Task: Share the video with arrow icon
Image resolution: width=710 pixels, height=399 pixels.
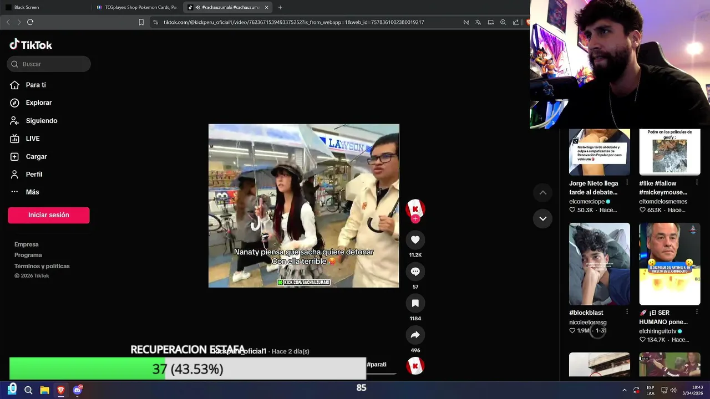Action: click(x=415, y=335)
